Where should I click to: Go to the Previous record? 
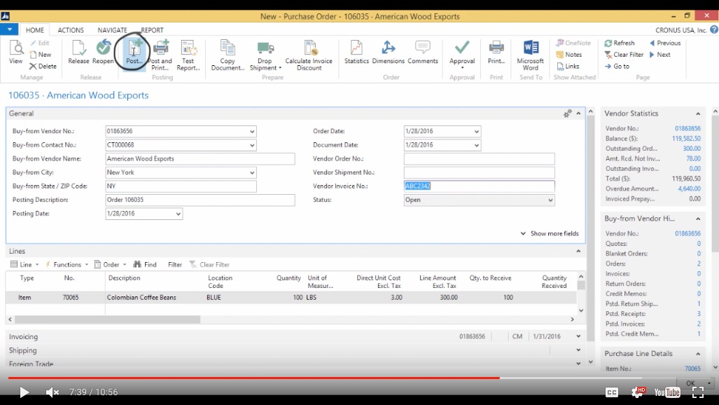[x=665, y=43]
